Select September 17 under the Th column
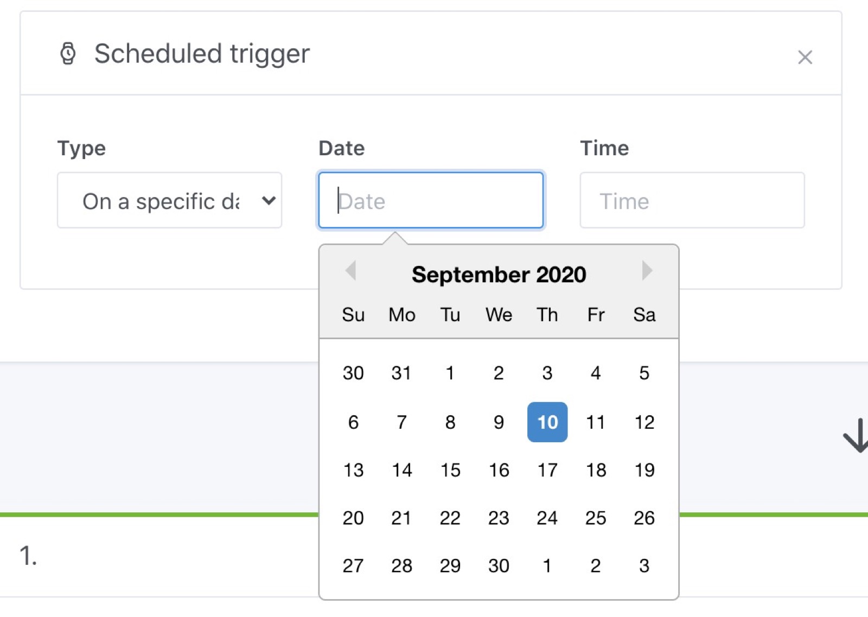This screenshot has height=617, width=868. click(547, 470)
